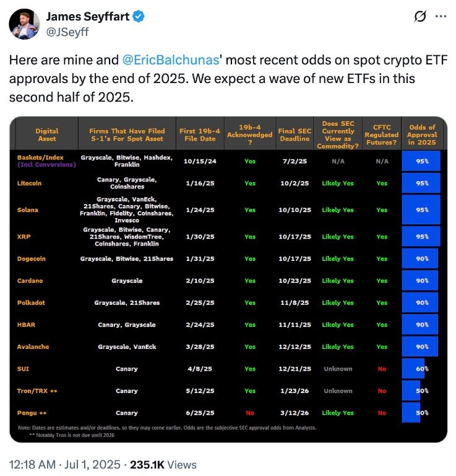Click James Seyffart's profile avatar

(x=25, y=24)
